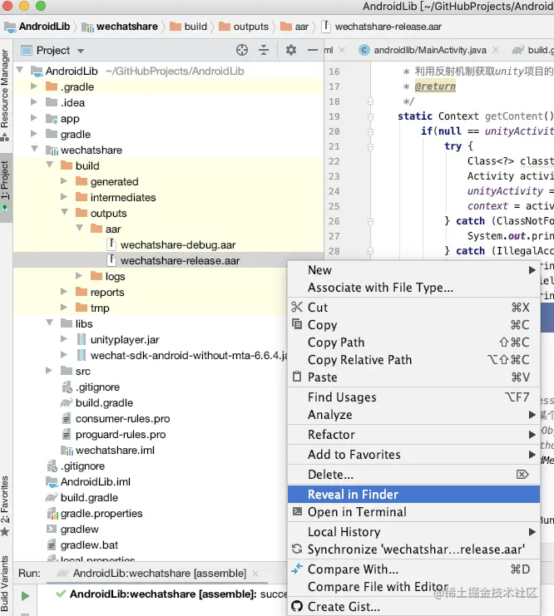
Task: Collapse the outputs folder
Action: tap(65, 212)
